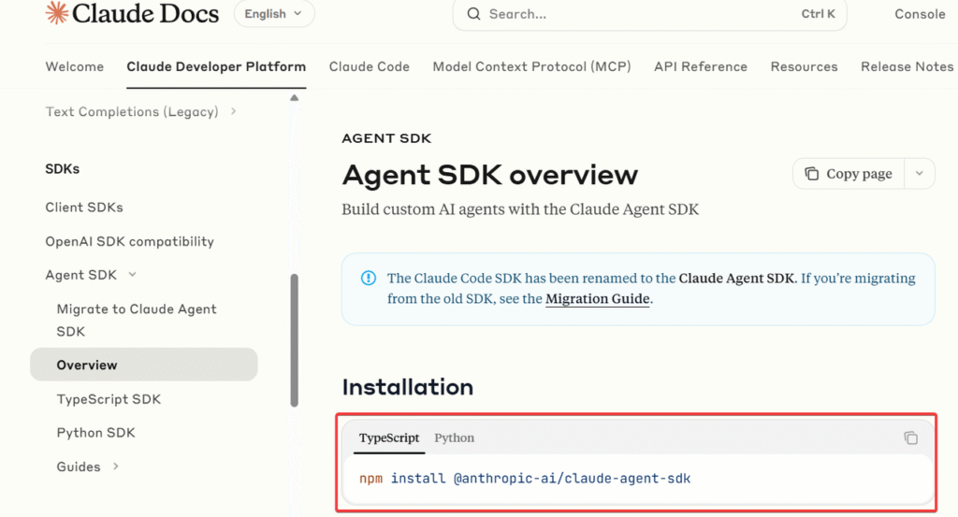Click the Copy page button
Viewport: 958px width, 517px height.
coord(849,174)
